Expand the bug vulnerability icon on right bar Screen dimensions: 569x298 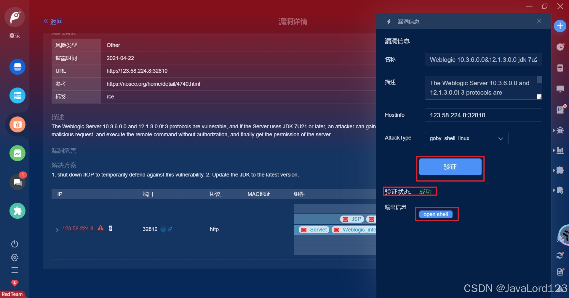point(560,130)
